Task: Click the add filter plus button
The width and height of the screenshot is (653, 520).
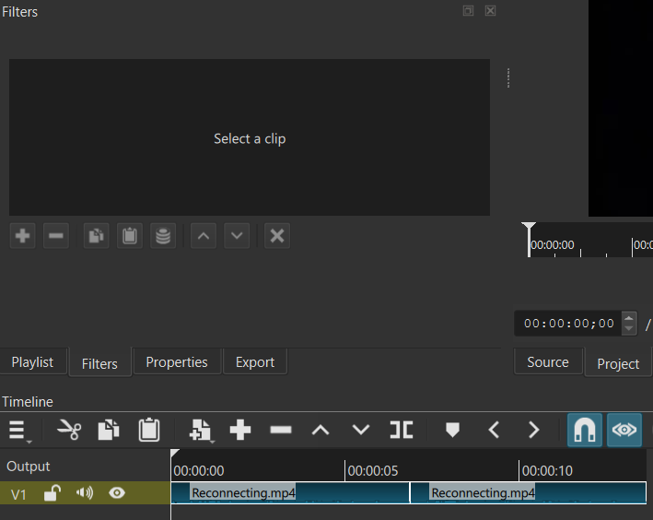Action: (x=23, y=236)
